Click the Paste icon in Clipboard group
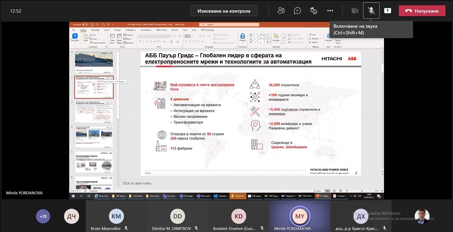This screenshot has height=232, width=453. 86,38
